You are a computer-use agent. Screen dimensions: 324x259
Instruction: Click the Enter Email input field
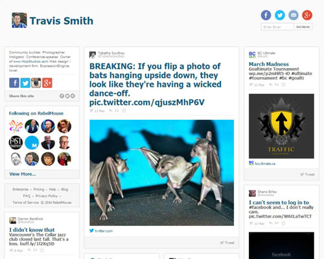click(277, 27)
